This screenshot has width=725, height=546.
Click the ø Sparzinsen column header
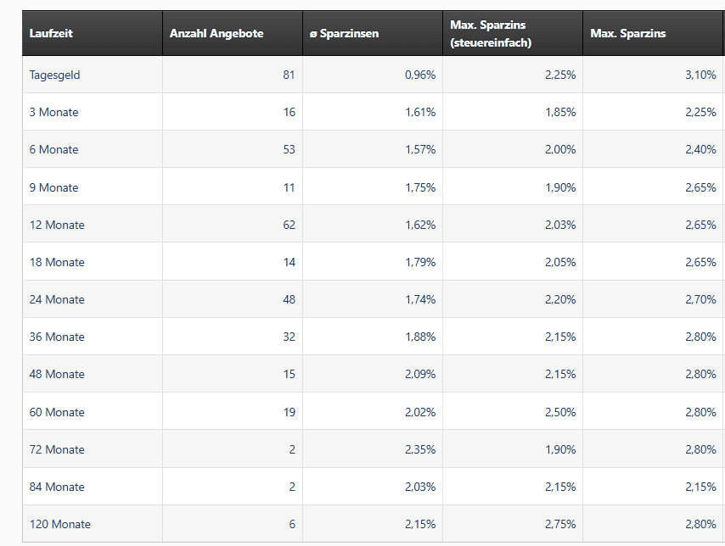[344, 34]
